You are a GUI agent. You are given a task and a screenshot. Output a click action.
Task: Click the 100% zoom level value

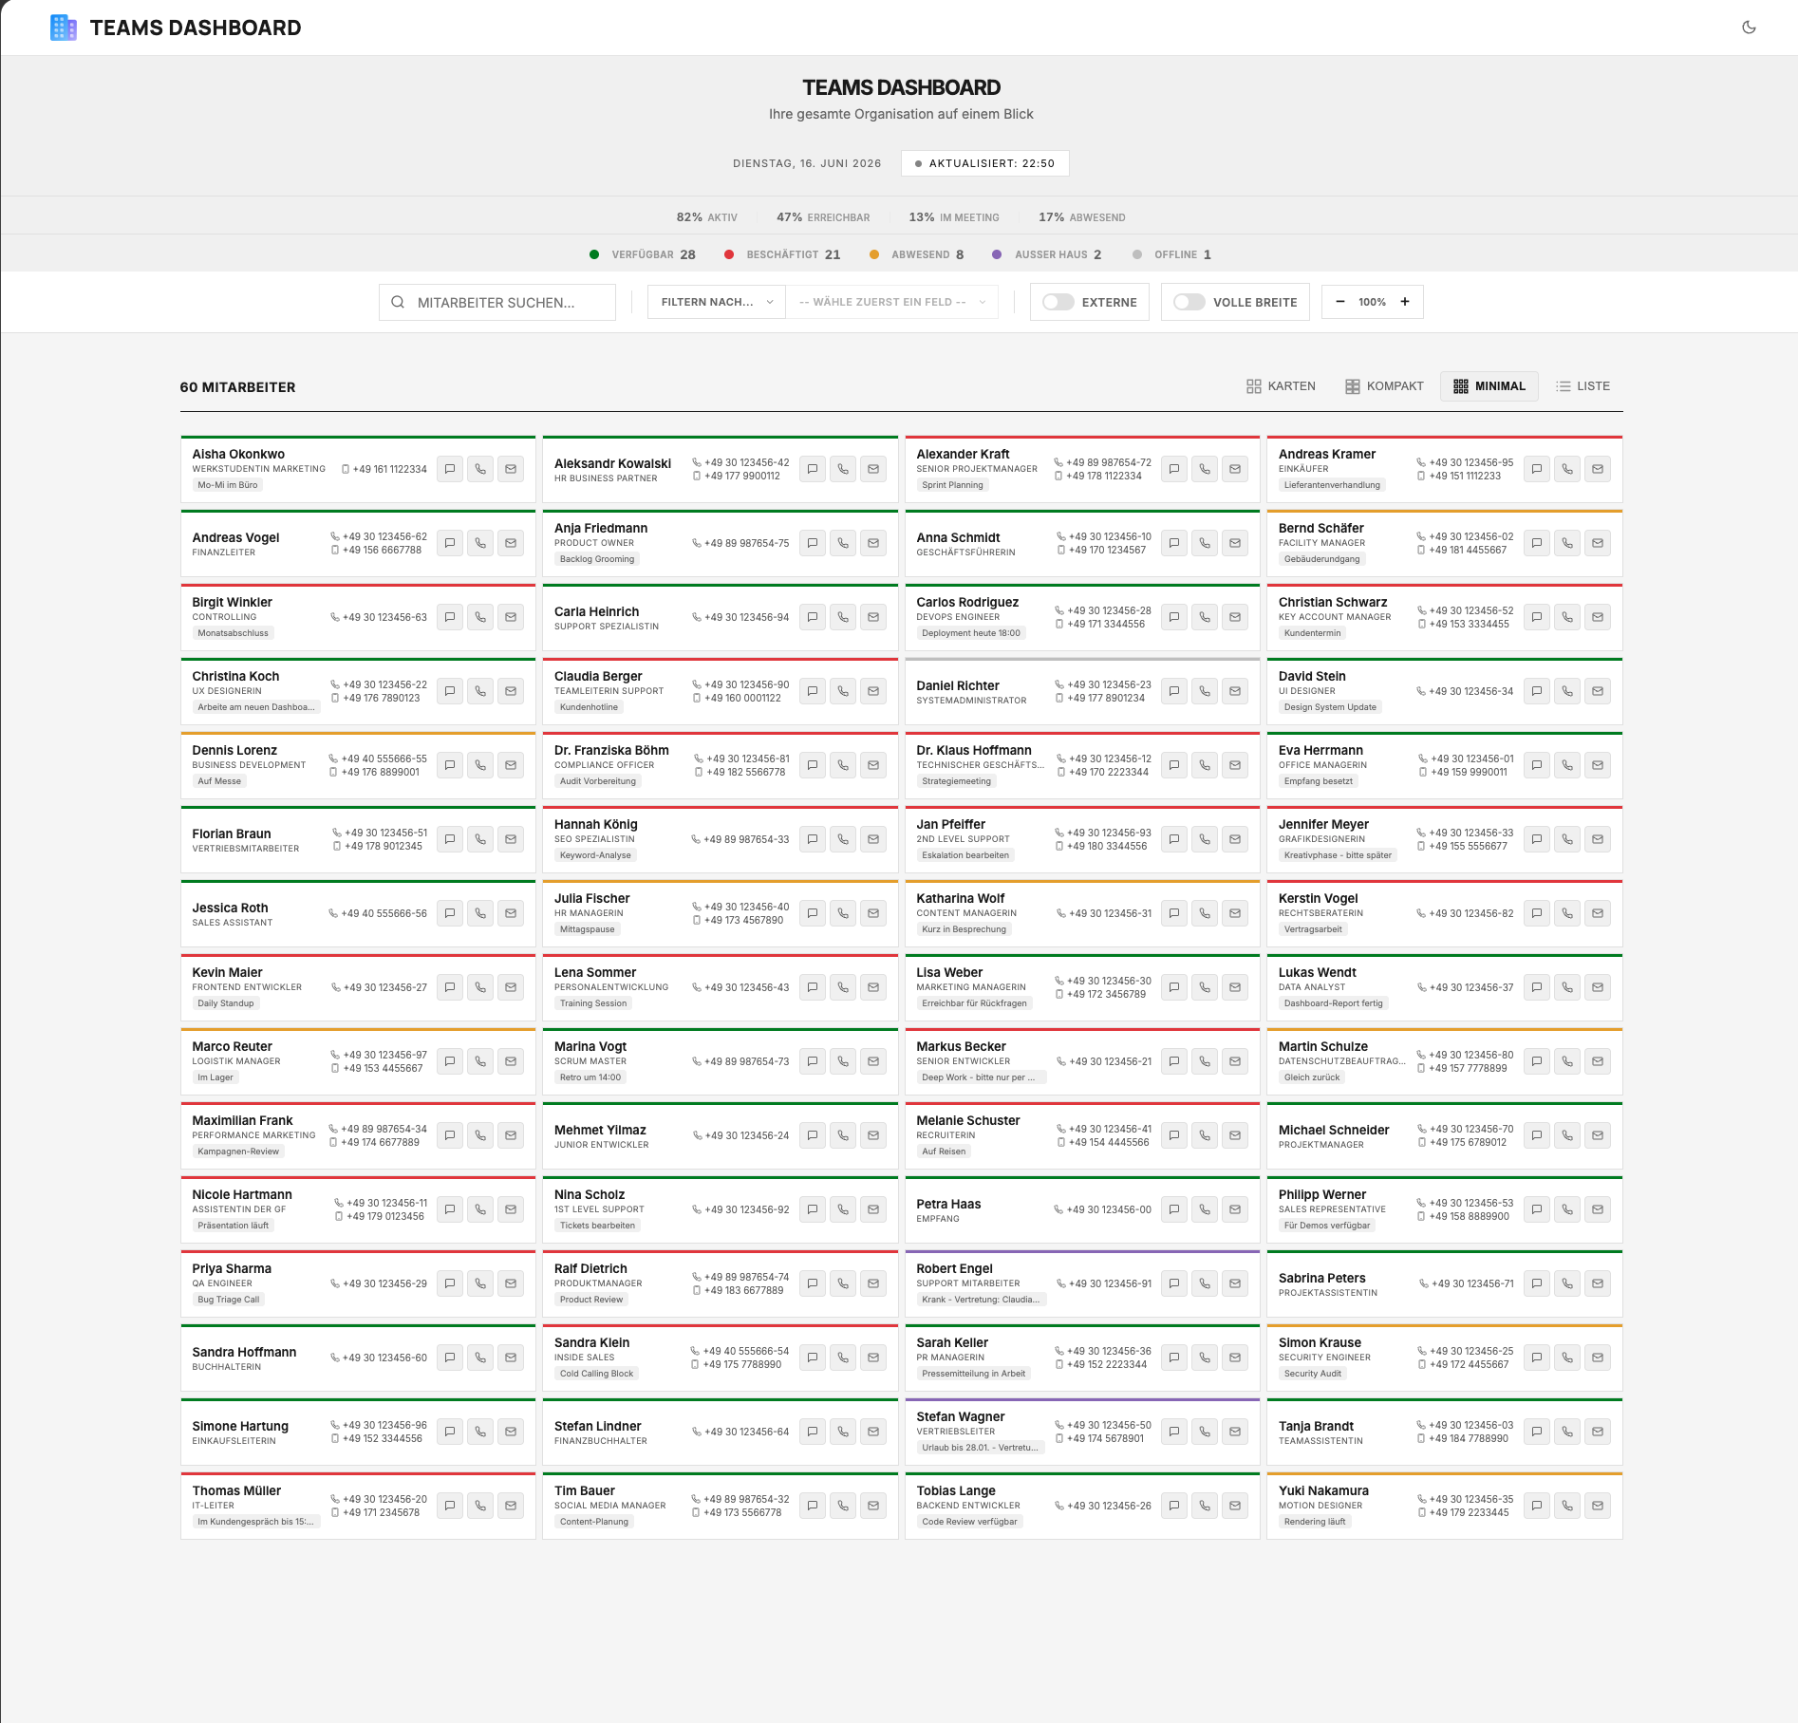tap(1372, 302)
